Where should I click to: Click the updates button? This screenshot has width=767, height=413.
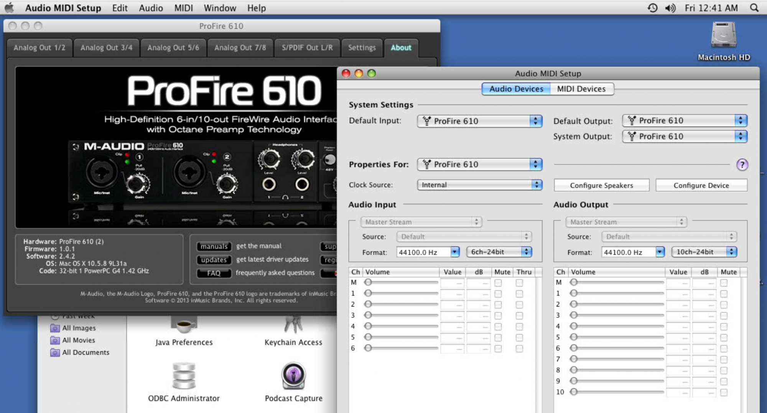point(214,260)
